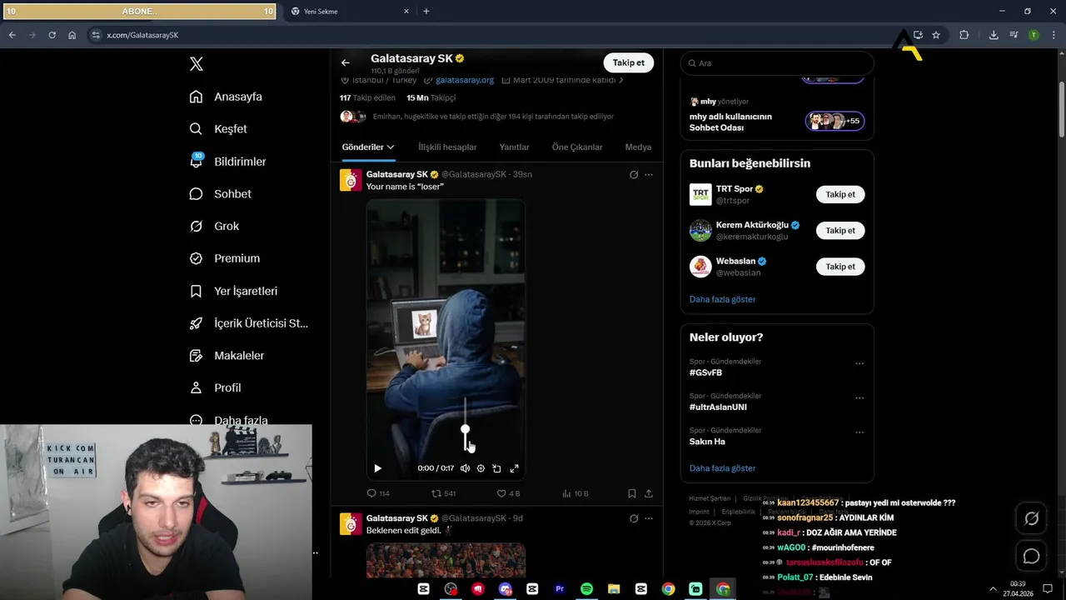The width and height of the screenshot is (1066, 600).
Task: Open the #GSvFB trending topic
Action: click(705, 372)
